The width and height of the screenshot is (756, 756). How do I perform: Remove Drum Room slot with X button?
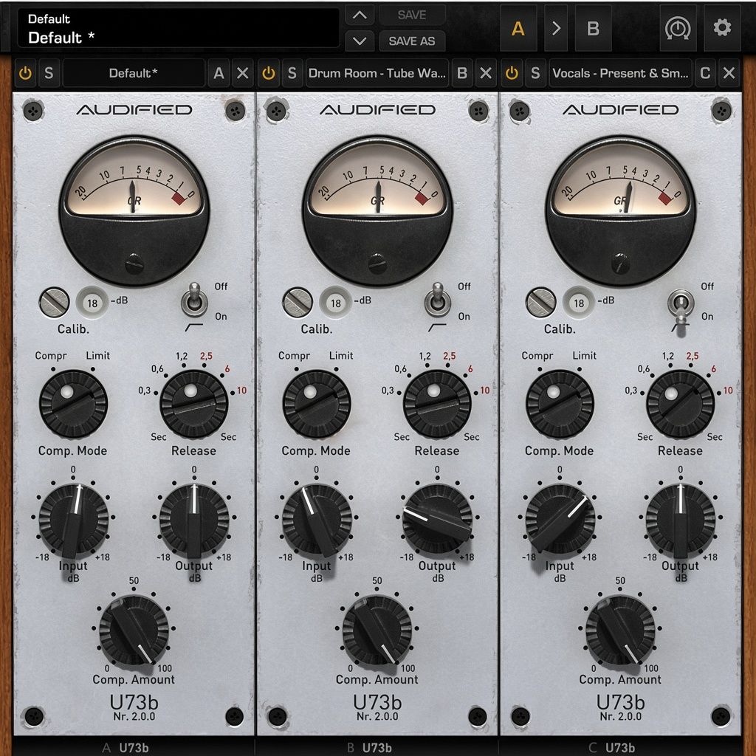pyautogui.click(x=486, y=73)
